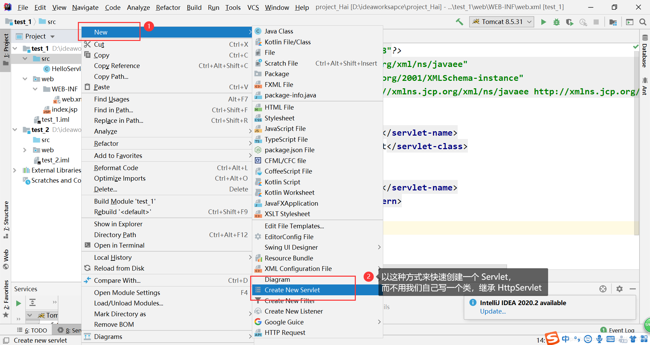Open the Refactor menu in menu bar
Screen dimensions: 650x345
coord(168,7)
